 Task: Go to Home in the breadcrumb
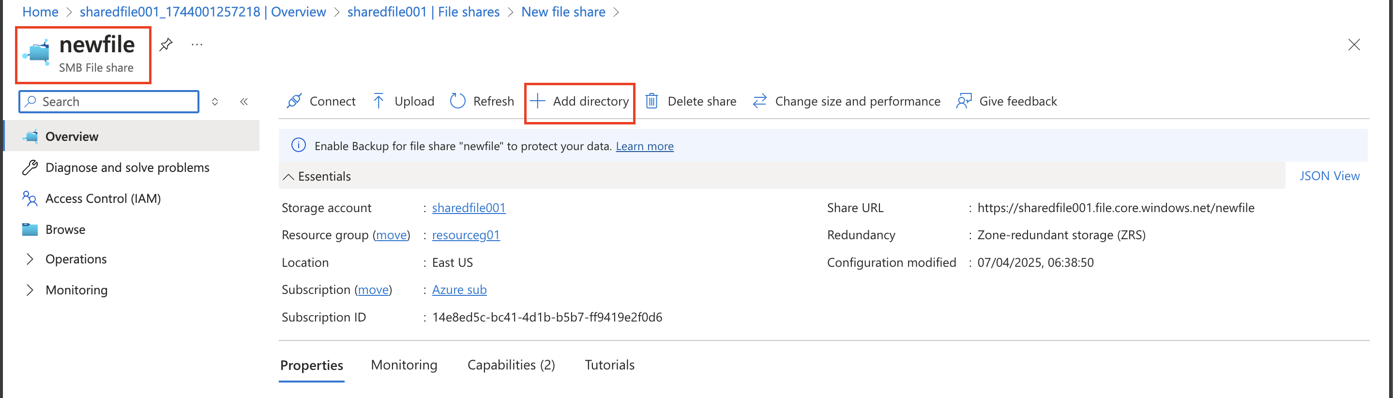pos(40,12)
